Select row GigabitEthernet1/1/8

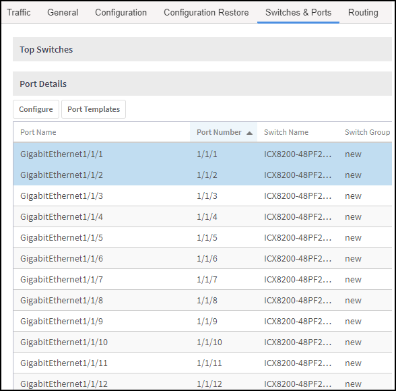point(203,301)
